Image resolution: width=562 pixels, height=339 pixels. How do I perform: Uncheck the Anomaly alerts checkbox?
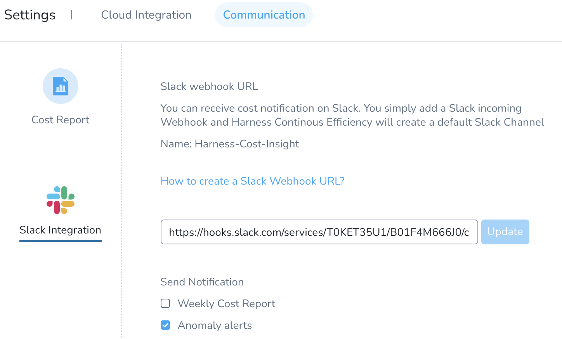pyautogui.click(x=165, y=325)
